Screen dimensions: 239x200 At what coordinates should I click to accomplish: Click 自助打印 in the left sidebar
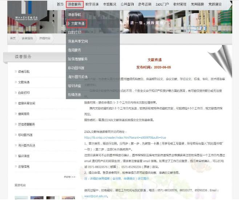[24, 93]
